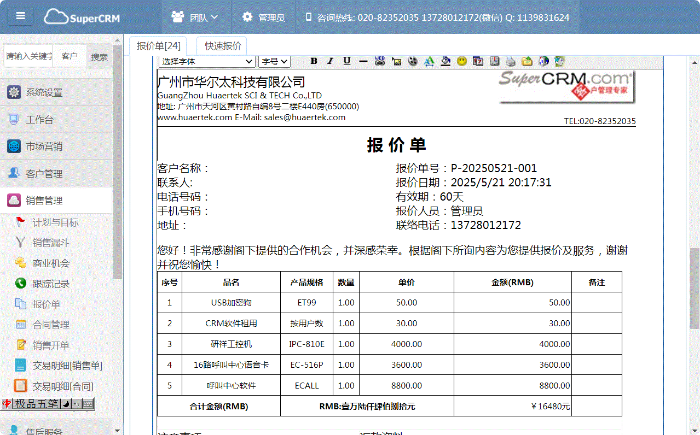The height and width of the screenshot is (435, 700).
Task: Open 合同管理 in the sidebar
Action: click(51, 325)
